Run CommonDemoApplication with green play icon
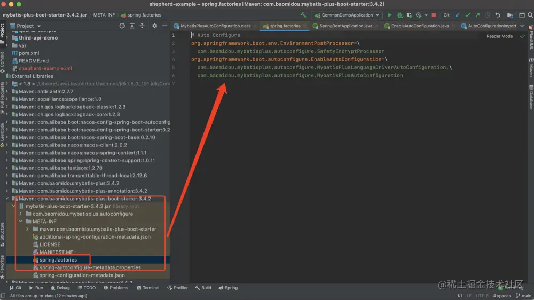 (390, 15)
